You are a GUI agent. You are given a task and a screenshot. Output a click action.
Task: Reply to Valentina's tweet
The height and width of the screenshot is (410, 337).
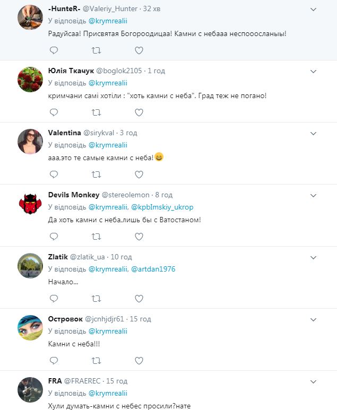click(x=54, y=174)
